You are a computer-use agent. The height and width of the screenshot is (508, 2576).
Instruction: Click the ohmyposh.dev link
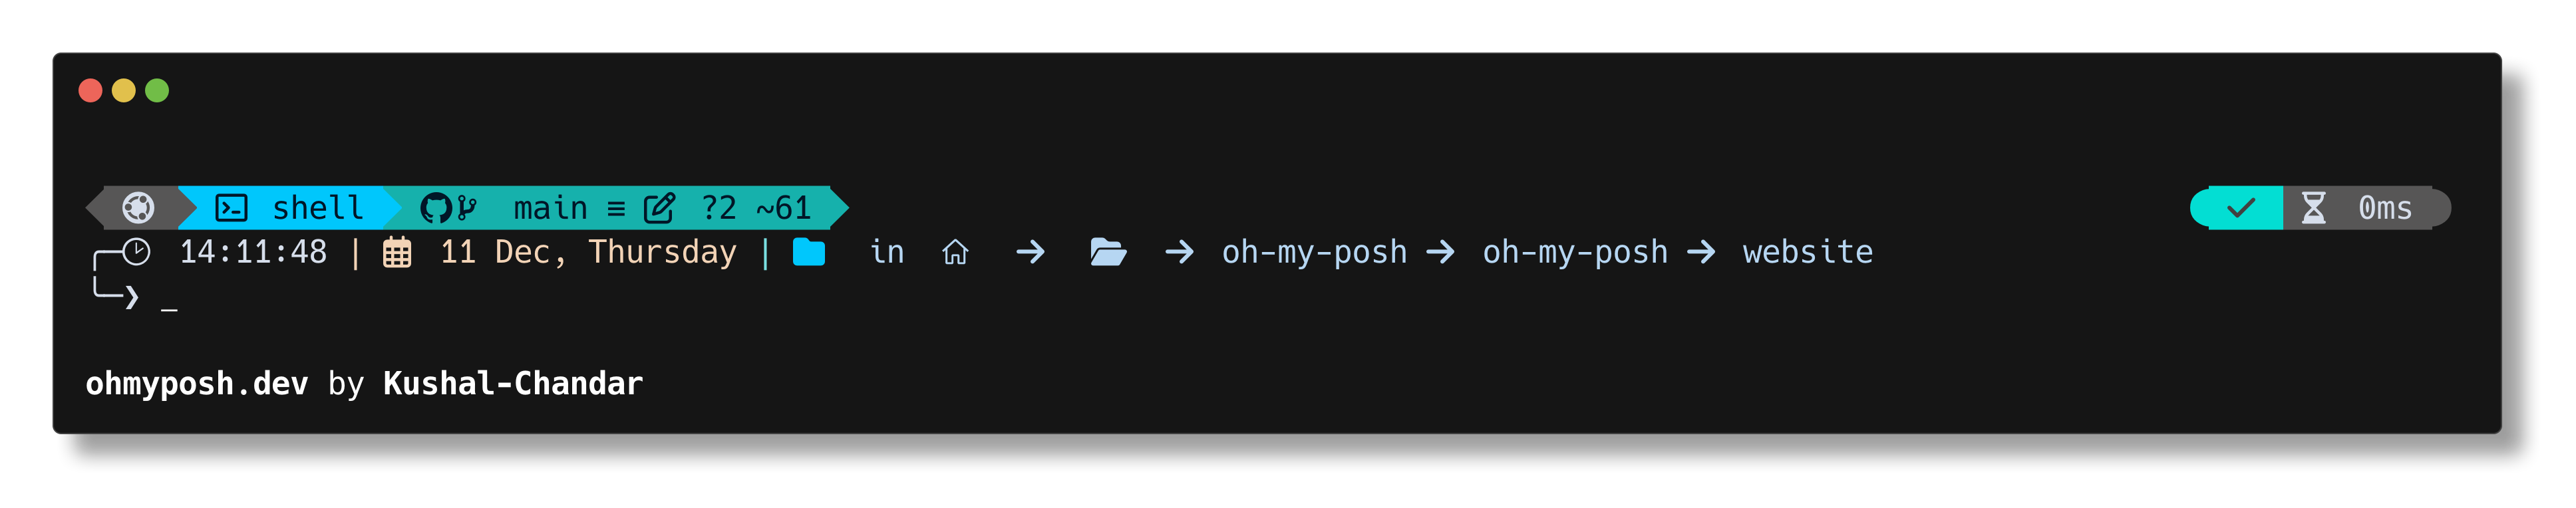click(197, 384)
